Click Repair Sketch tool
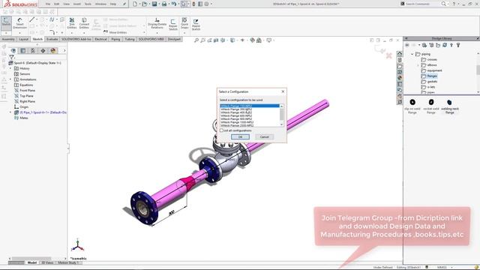This screenshot has height=270, width=480. click(173, 24)
